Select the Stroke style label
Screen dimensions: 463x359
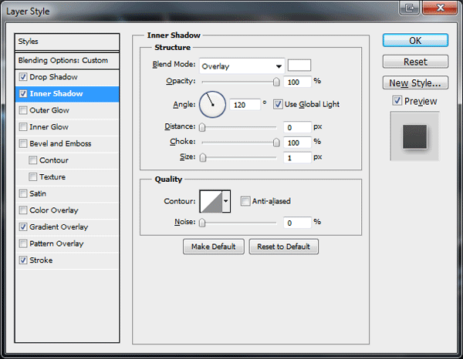pyautogui.click(x=41, y=260)
